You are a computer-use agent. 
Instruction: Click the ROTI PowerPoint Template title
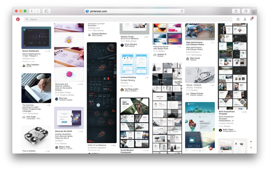pyautogui.click(x=227, y=113)
